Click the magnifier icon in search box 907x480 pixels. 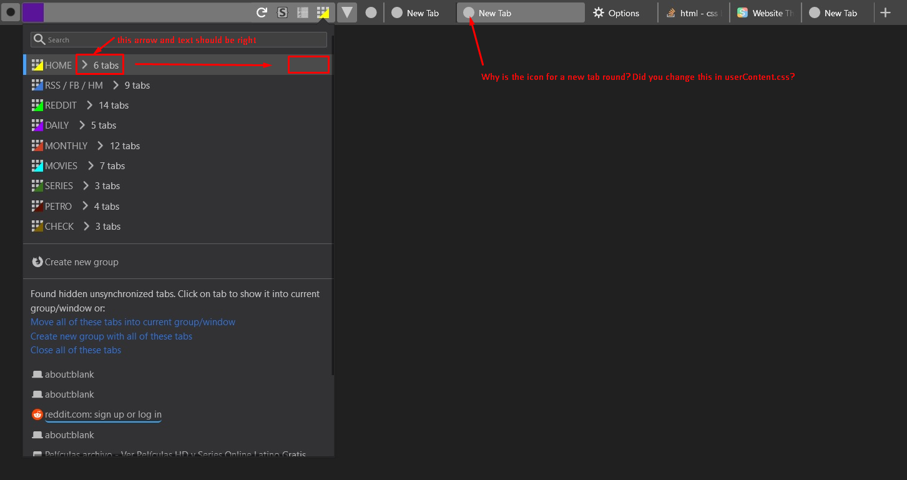pos(39,39)
